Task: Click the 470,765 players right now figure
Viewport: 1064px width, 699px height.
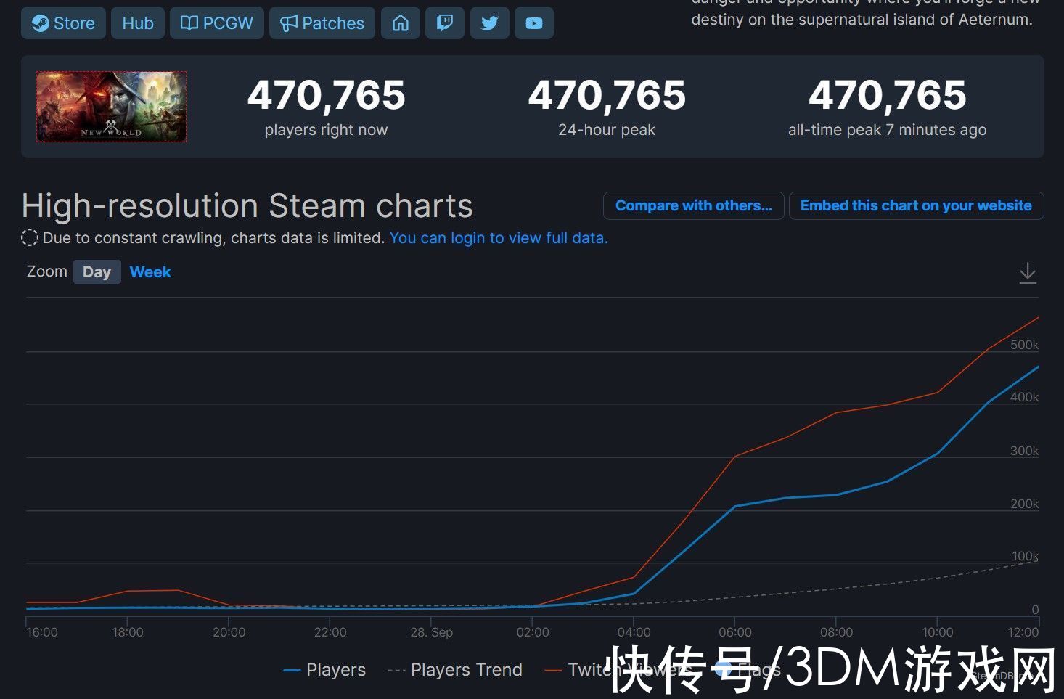Action: tap(326, 95)
